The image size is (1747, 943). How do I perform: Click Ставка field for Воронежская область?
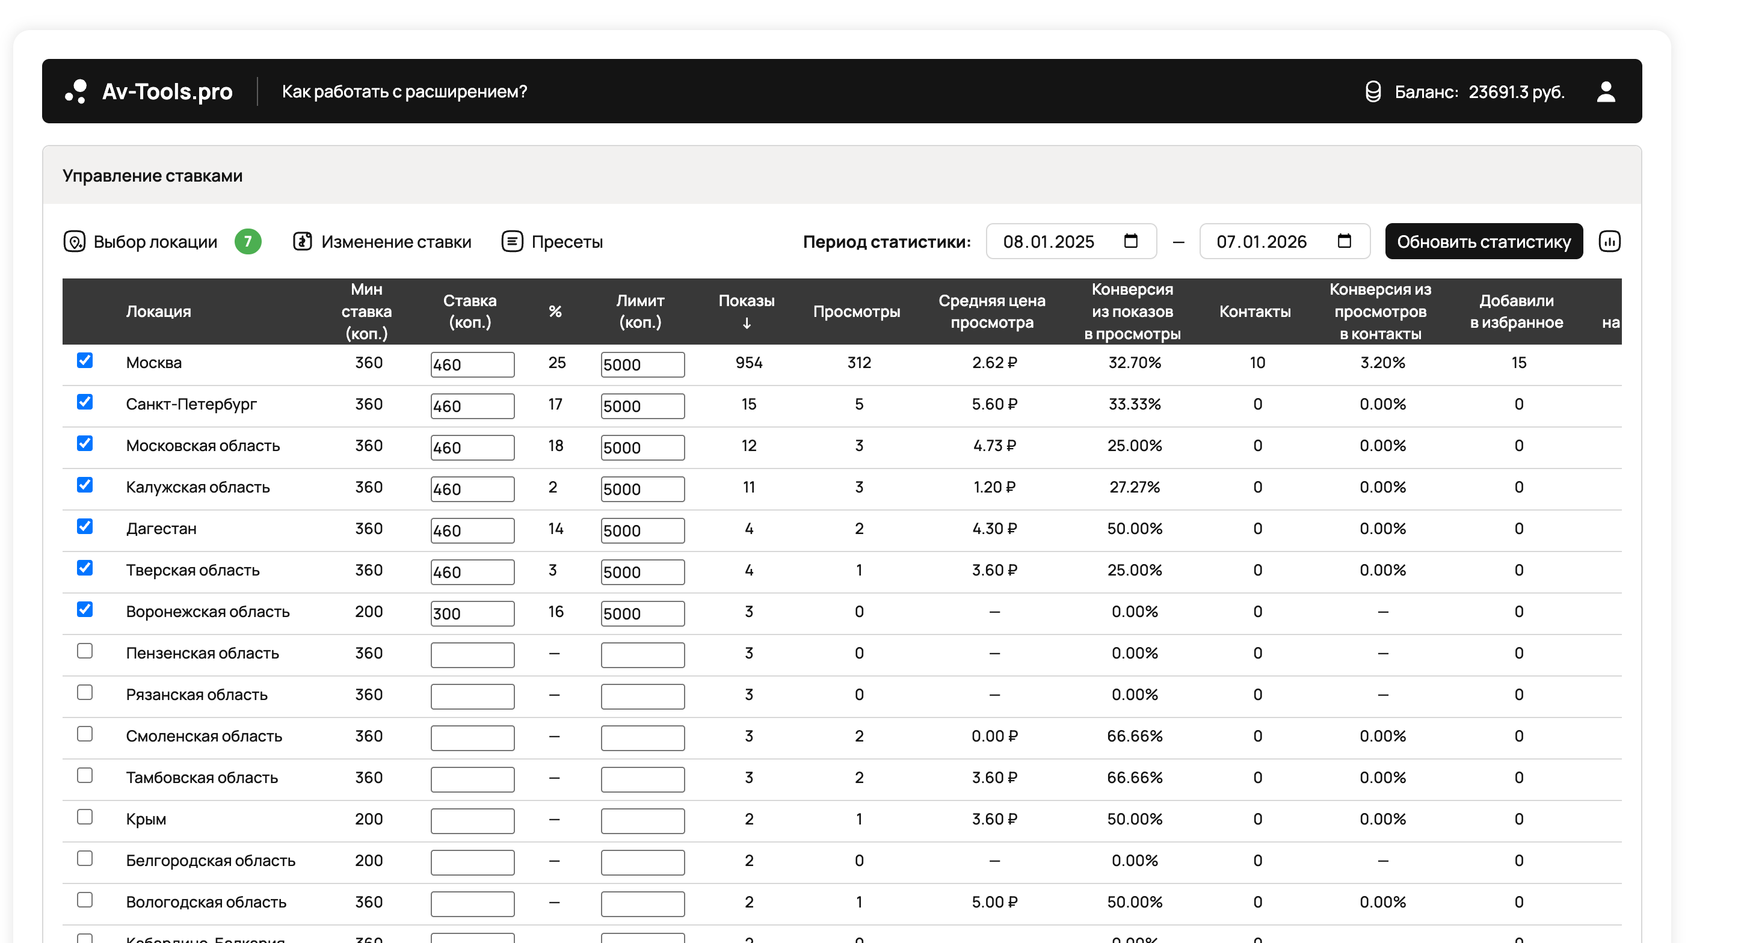pyautogui.click(x=472, y=613)
